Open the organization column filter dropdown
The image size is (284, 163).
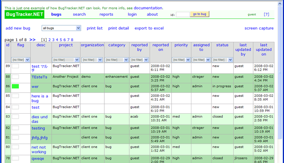(x=92, y=60)
